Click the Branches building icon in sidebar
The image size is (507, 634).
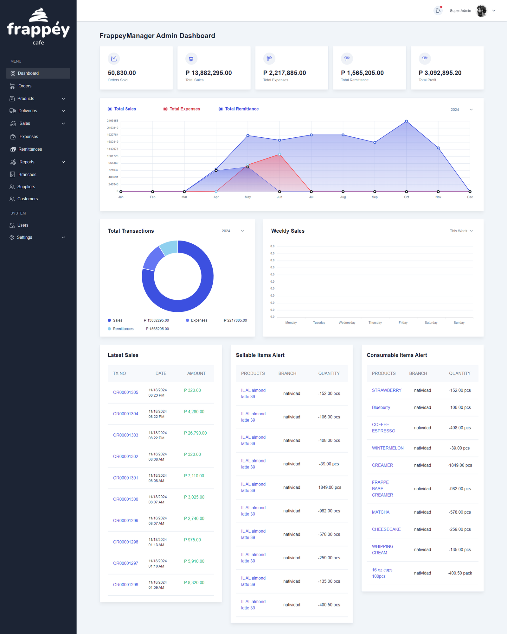(x=12, y=174)
